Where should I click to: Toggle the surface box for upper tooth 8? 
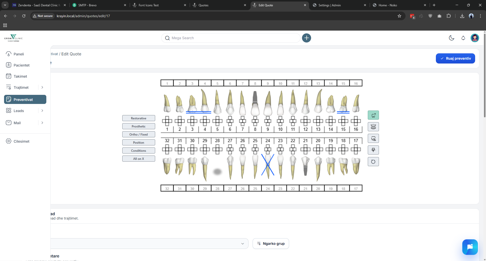tap(255, 121)
